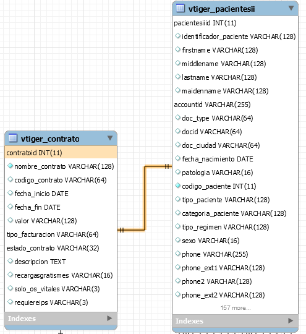Click diamond icon beside sexo VARCHAR(16)
Image resolution: width=306 pixels, height=334 pixels.
point(177,240)
